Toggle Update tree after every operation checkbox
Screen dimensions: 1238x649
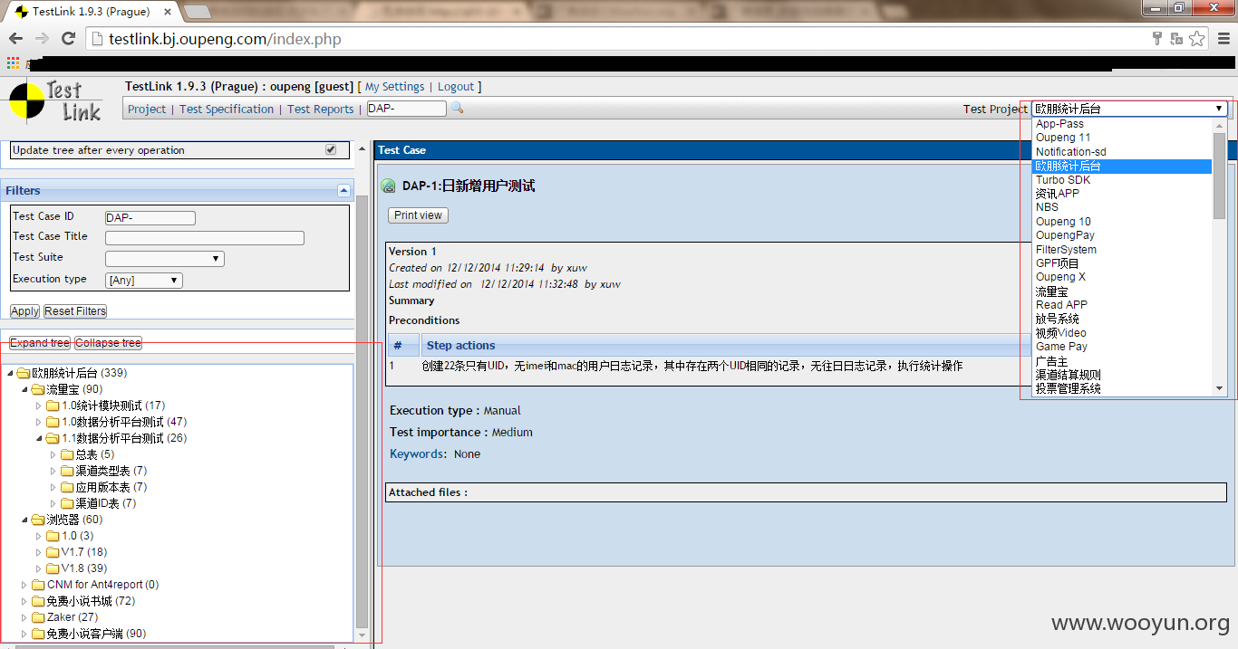point(331,149)
